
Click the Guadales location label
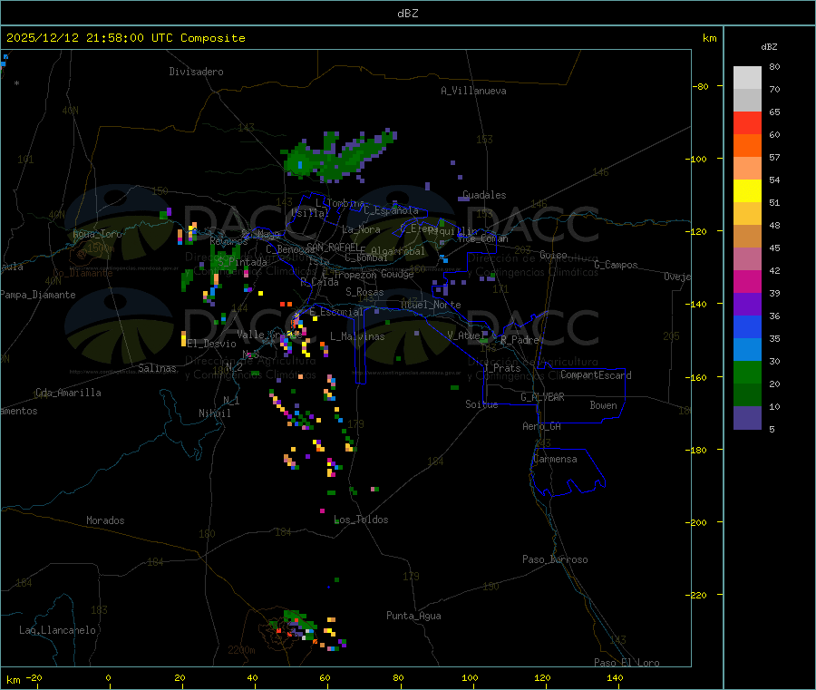[484, 195]
